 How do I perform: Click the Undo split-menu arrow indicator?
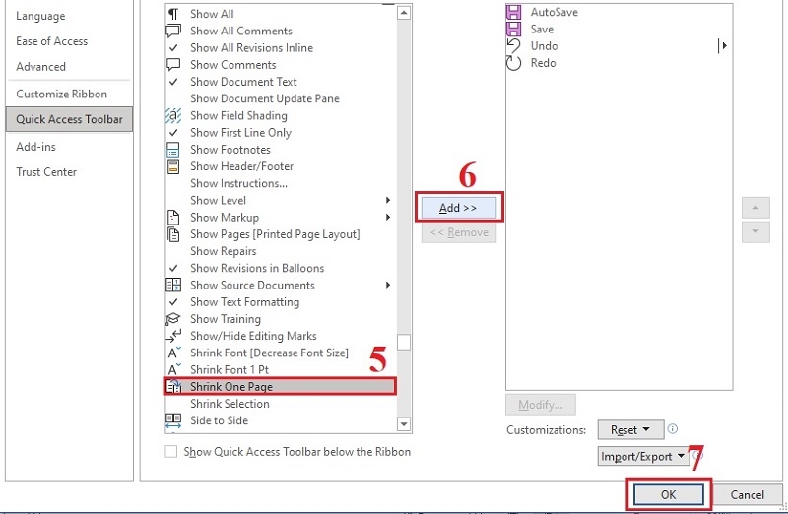pos(723,45)
